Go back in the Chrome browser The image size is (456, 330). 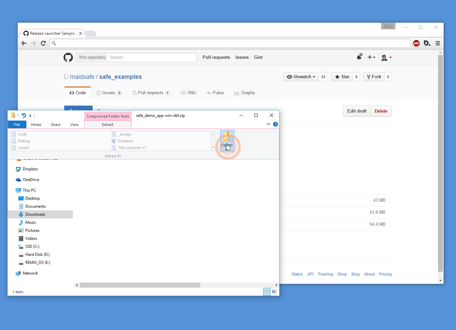pyautogui.click(x=24, y=43)
